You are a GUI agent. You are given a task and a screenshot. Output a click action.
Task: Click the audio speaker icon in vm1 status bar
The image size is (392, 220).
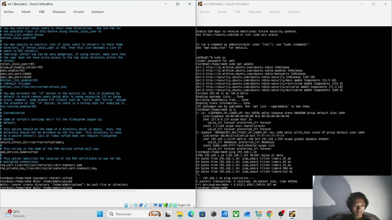(136, 205)
